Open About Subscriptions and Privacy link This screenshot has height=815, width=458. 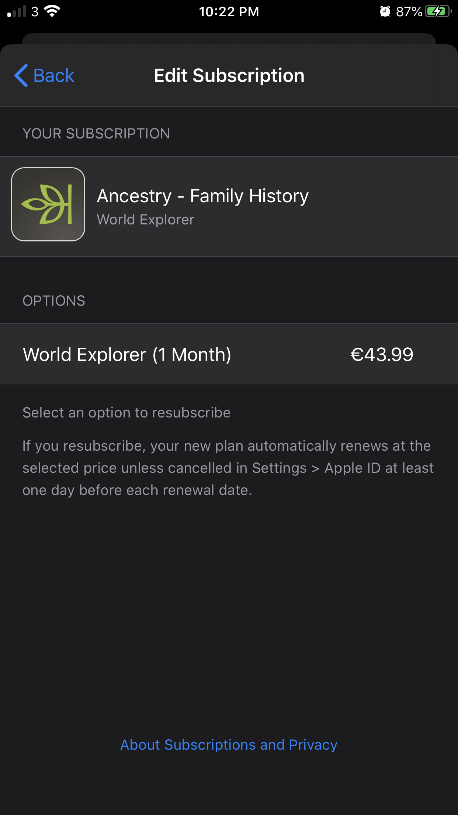coord(229,745)
